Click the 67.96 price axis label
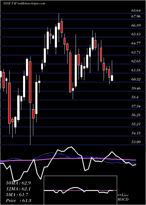The image size is (146, 205). pyautogui.click(x=136, y=16)
